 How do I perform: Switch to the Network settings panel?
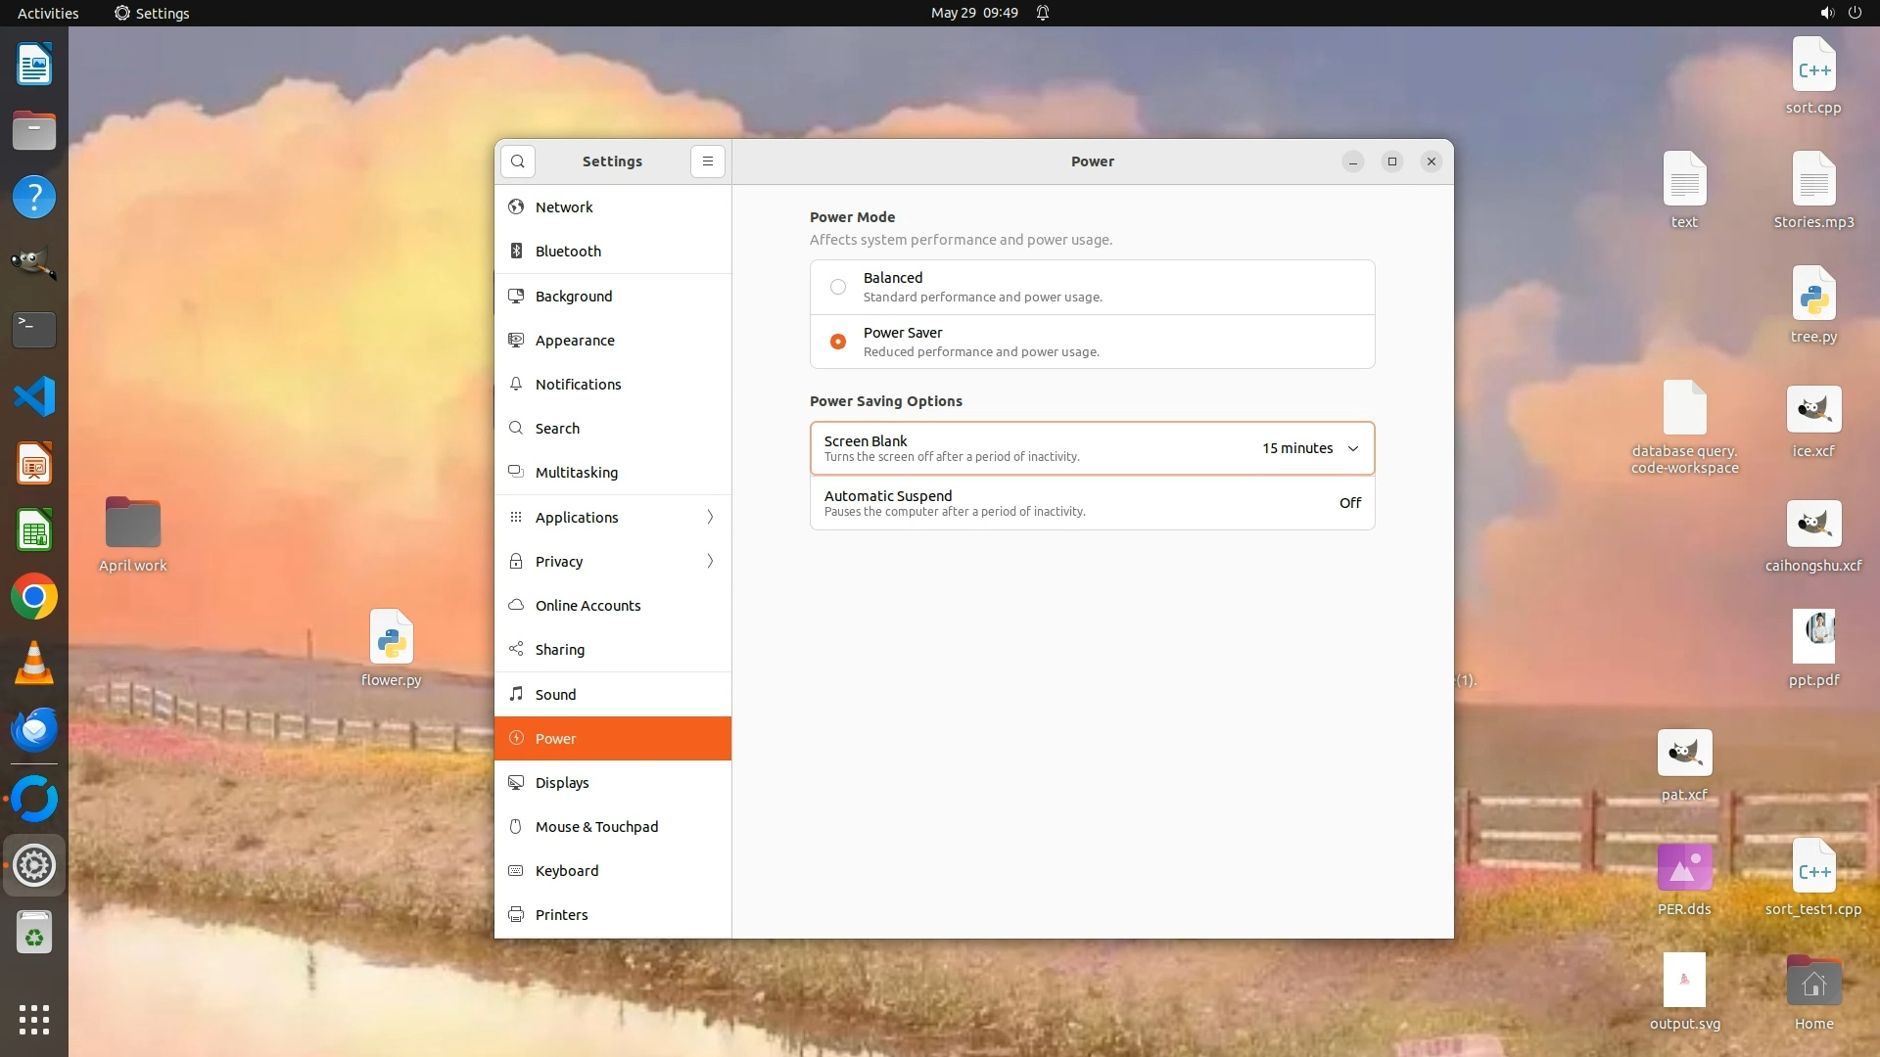[564, 207]
